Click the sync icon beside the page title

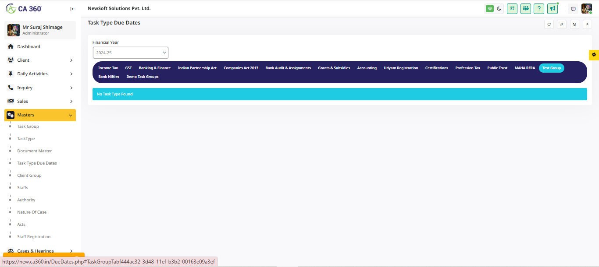tap(574, 25)
